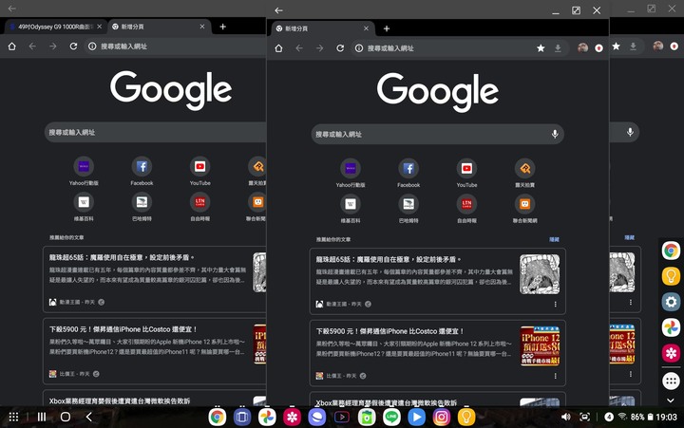Reload page in the left Chrome window

point(73,47)
